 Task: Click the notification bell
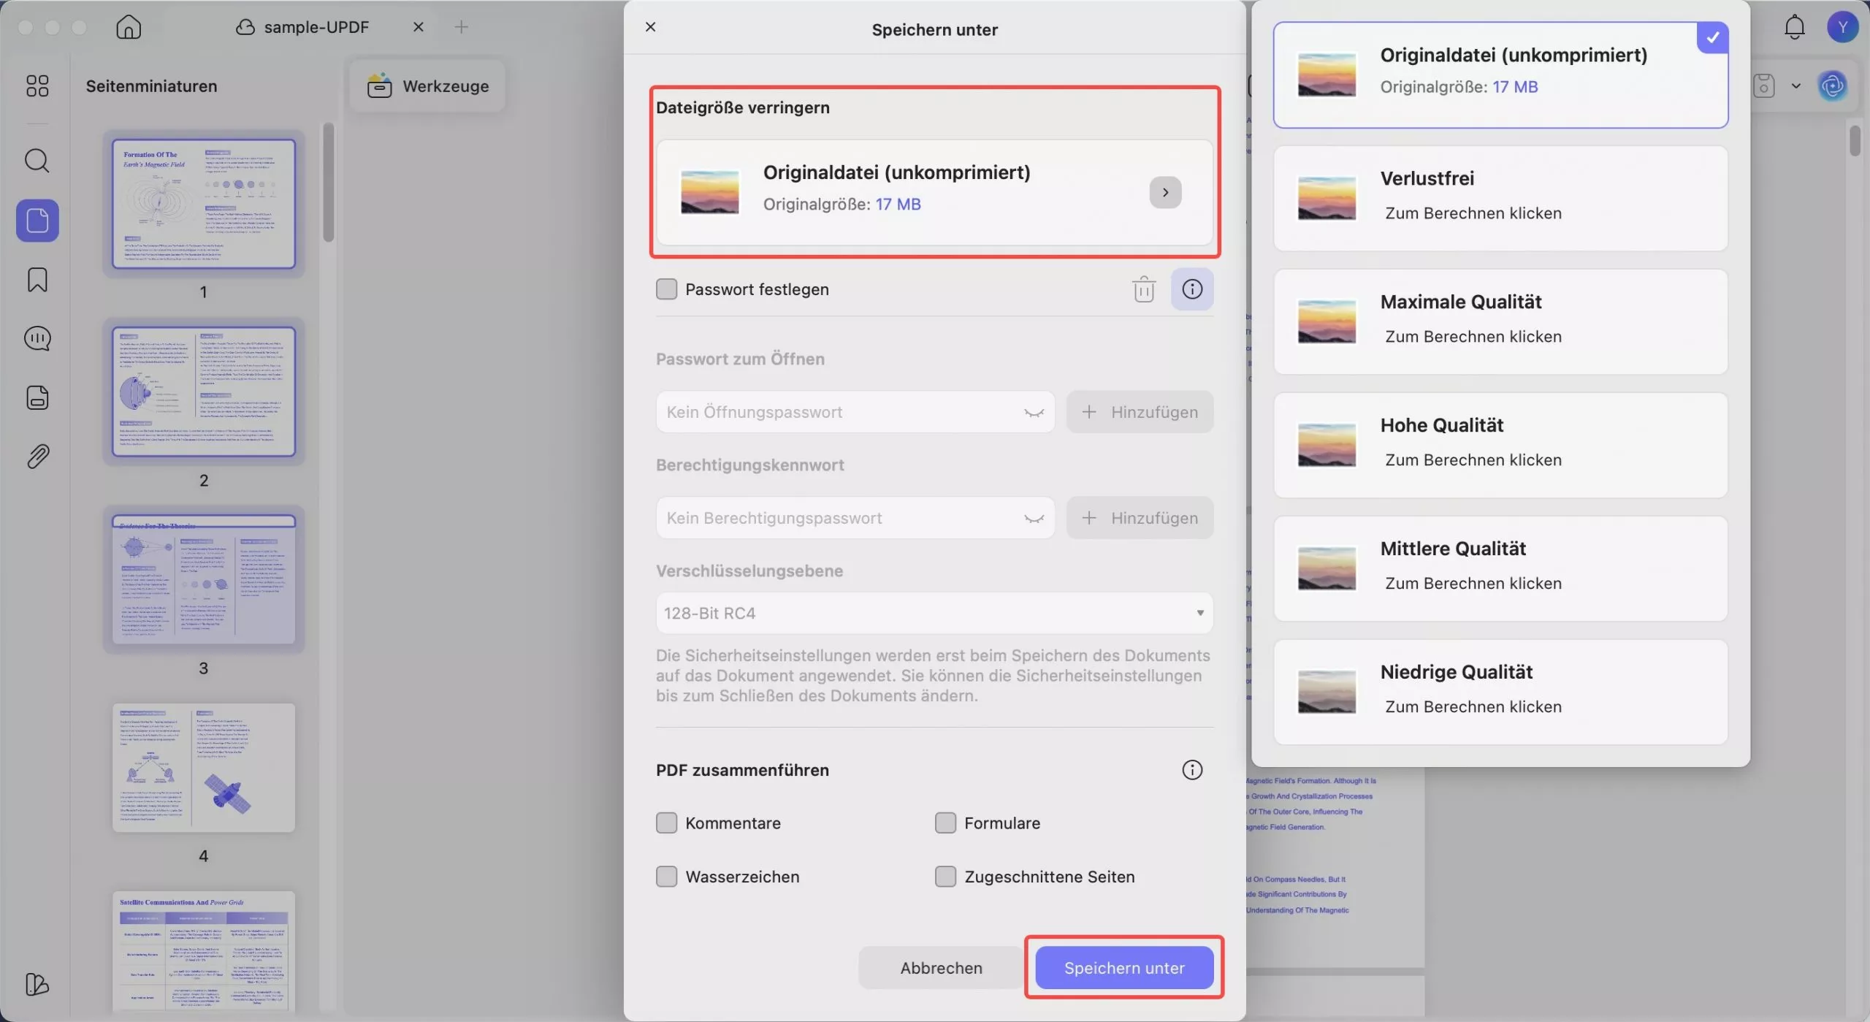(1794, 26)
